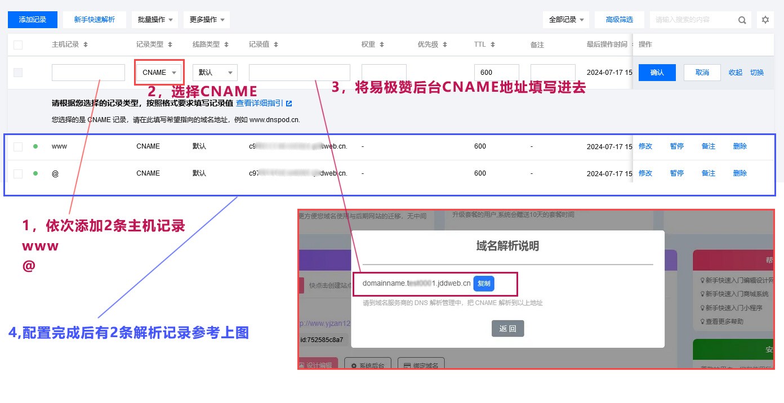Image resolution: width=784 pixels, height=403 pixels.
Task: Click 修改 link for www record
Action: pyautogui.click(x=645, y=146)
